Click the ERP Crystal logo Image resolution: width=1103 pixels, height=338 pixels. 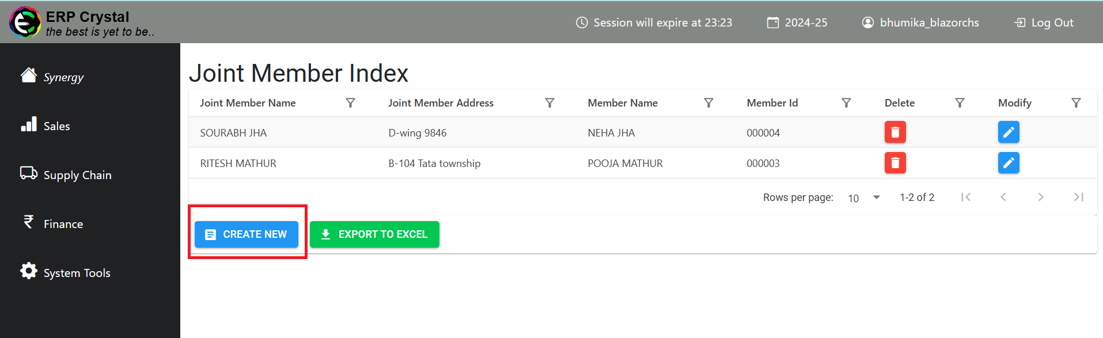click(25, 22)
